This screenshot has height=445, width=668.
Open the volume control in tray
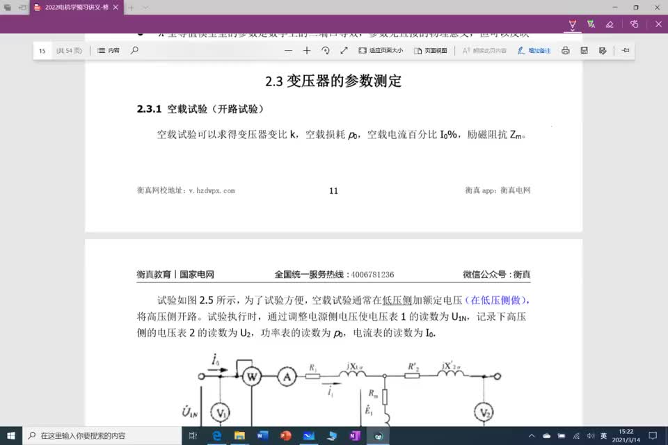click(x=591, y=436)
